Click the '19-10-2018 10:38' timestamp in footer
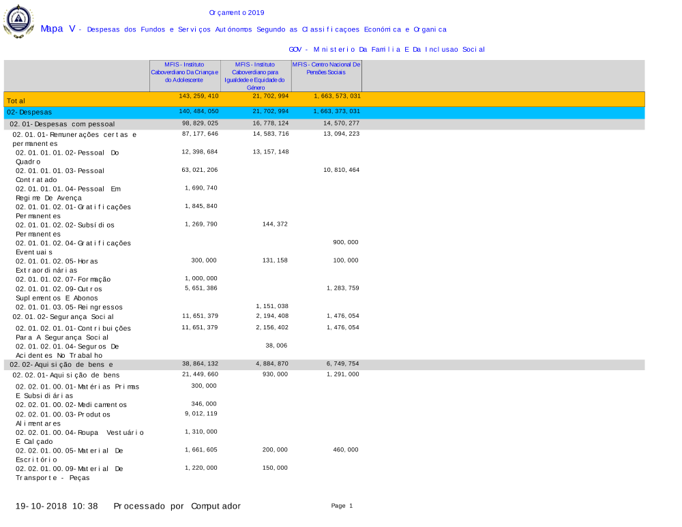 tap(57, 507)
